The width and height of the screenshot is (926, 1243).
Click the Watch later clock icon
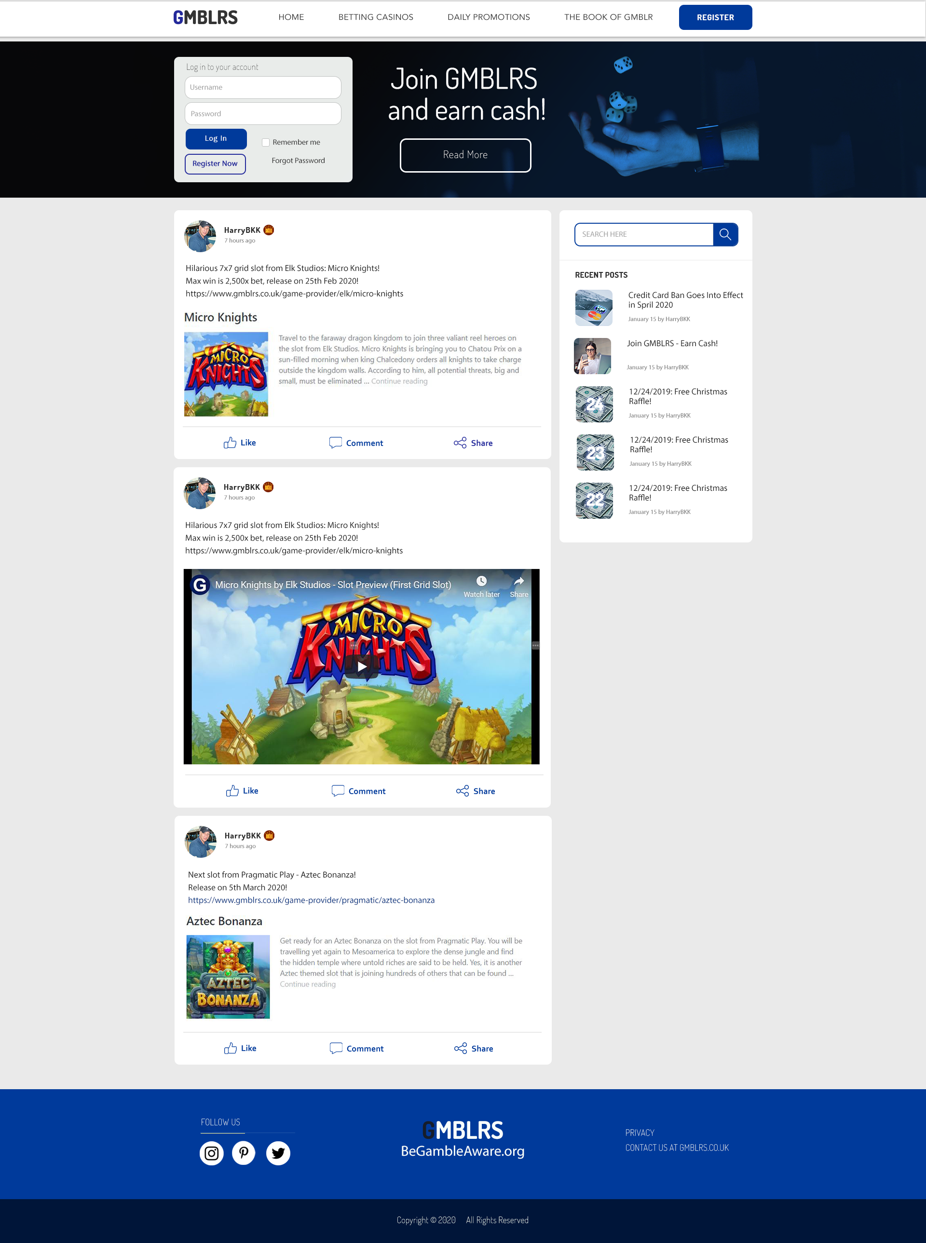(x=481, y=581)
